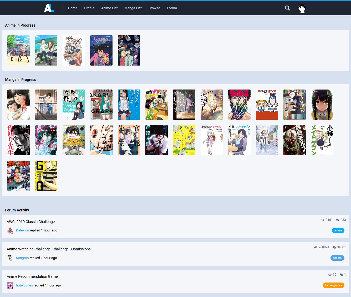Image resolution: width=351 pixels, height=297 pixels.
Task: Open the Forum from navigation bar
Action: pyautogui.click(x=172, y=8)
